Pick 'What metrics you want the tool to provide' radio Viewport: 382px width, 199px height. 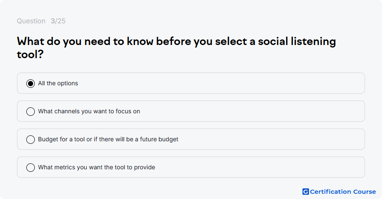click(x=31, y=168)
